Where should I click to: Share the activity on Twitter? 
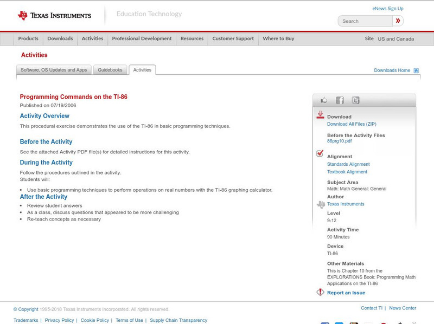[356, 100]
